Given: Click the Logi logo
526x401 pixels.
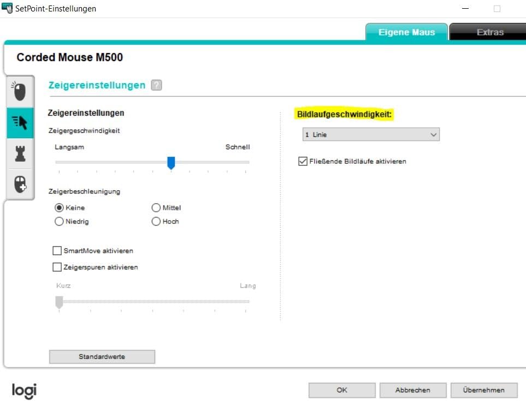Looking at the screenshot, I should coord(24,391).
